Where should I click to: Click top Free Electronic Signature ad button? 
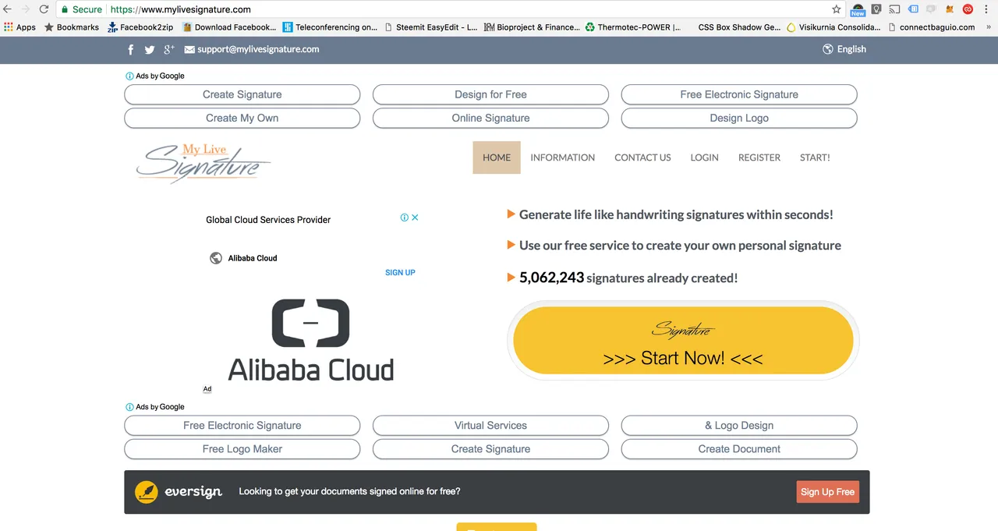point(739,94)
